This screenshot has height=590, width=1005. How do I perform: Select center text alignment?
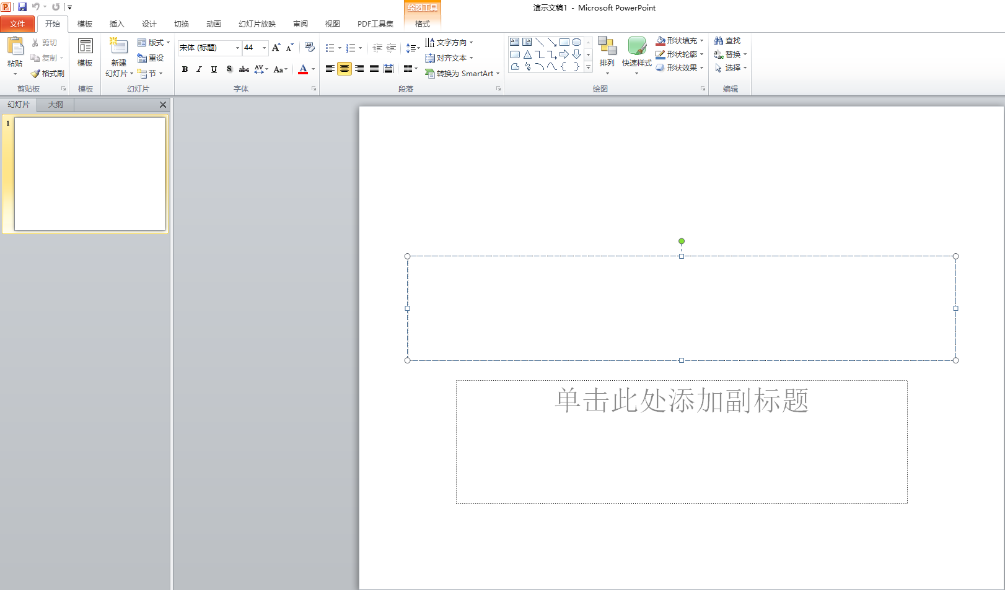[x=345, y=69]
